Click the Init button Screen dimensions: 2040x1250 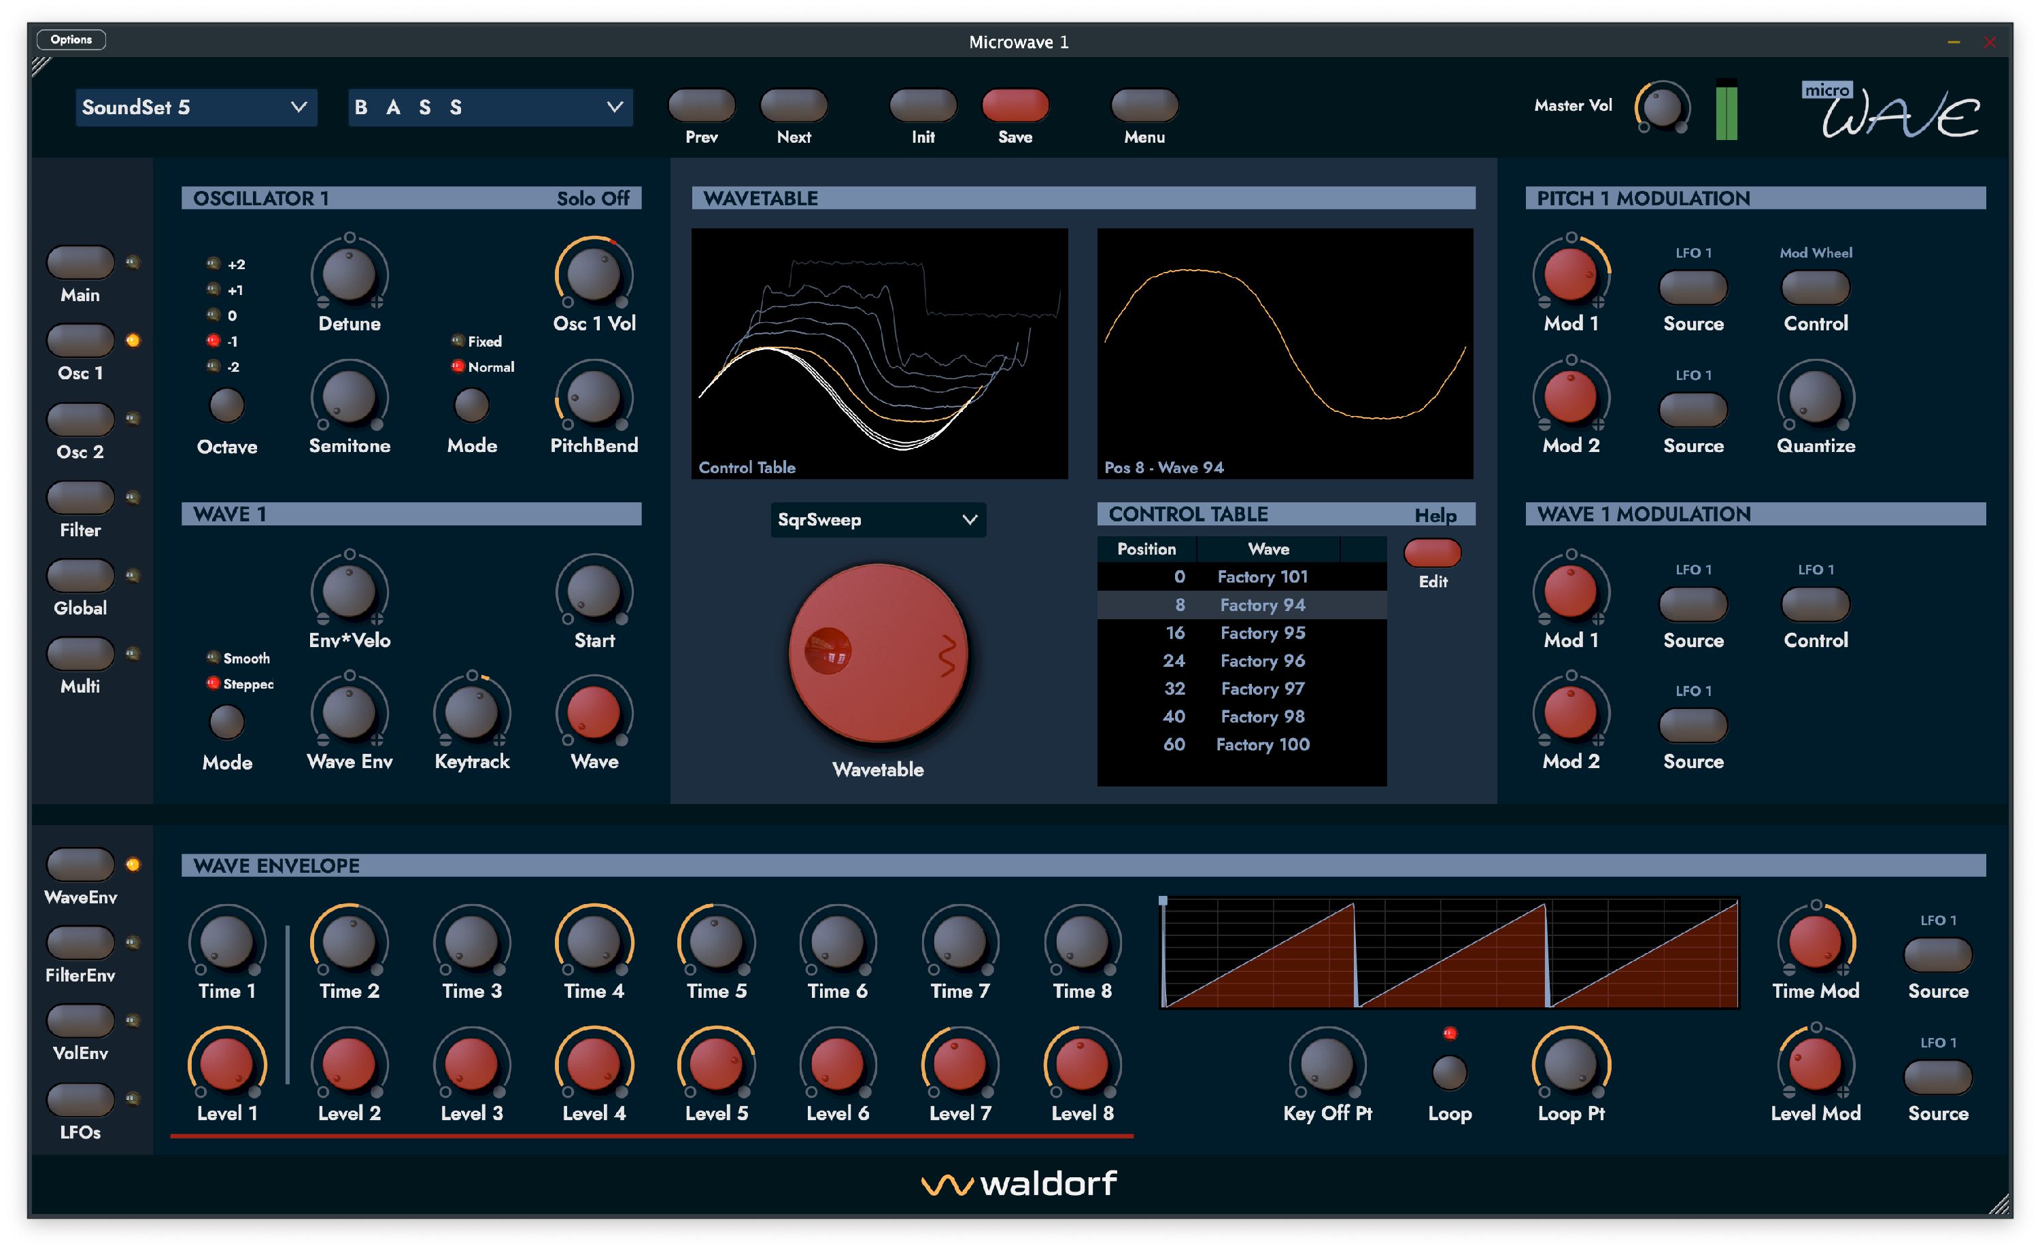click(923, 105)
